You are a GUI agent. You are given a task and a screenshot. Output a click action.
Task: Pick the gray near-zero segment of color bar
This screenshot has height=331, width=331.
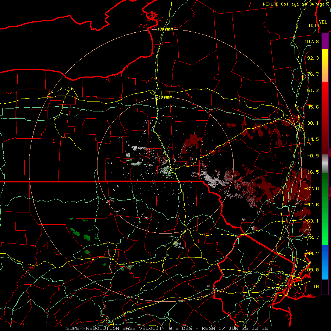(325, 164)
